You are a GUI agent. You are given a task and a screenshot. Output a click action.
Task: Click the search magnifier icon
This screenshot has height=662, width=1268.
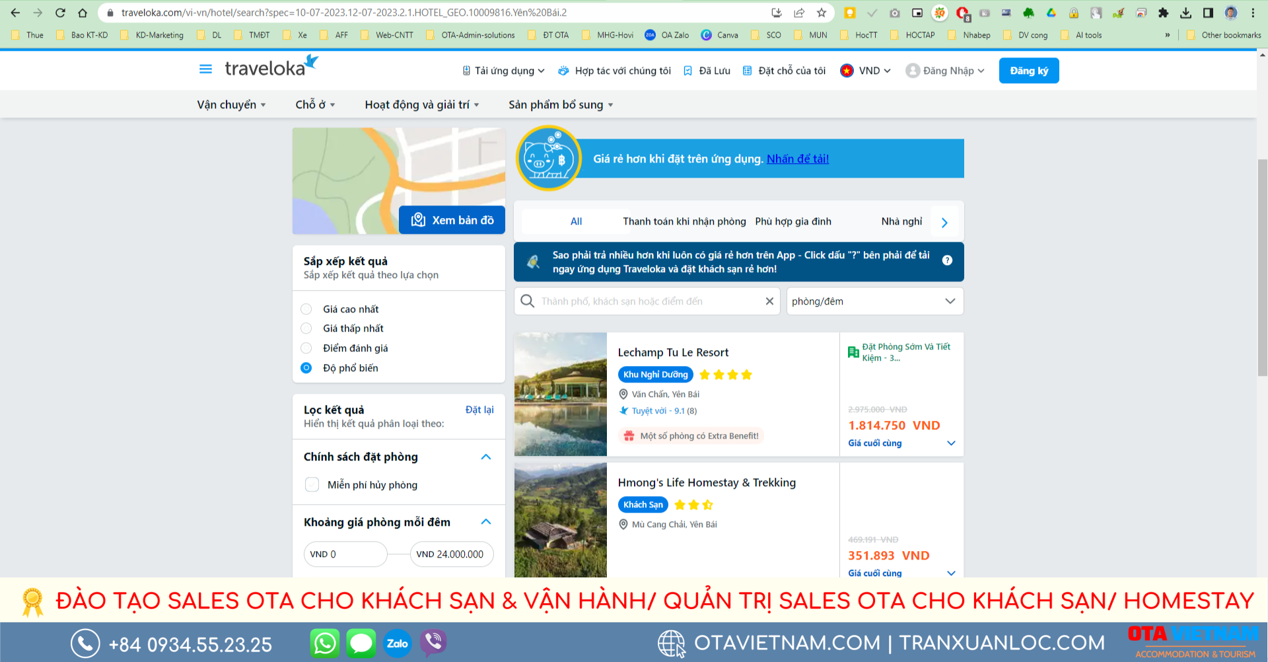coord(527,301)
